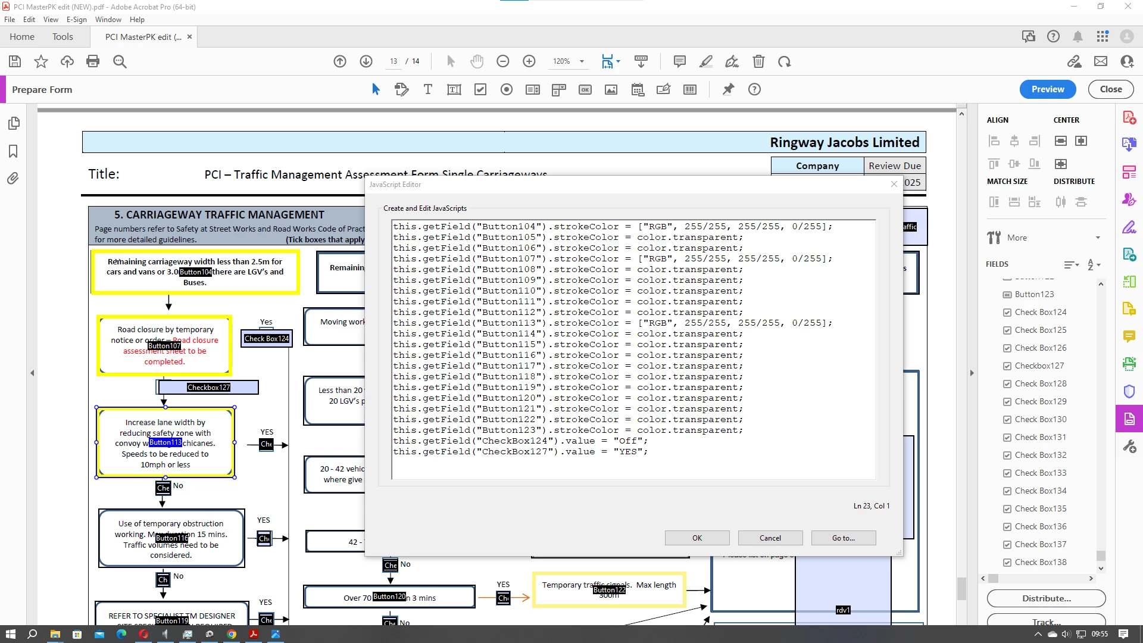Open the E-Sign menu

pyautogui.click(x=76, y=20)
